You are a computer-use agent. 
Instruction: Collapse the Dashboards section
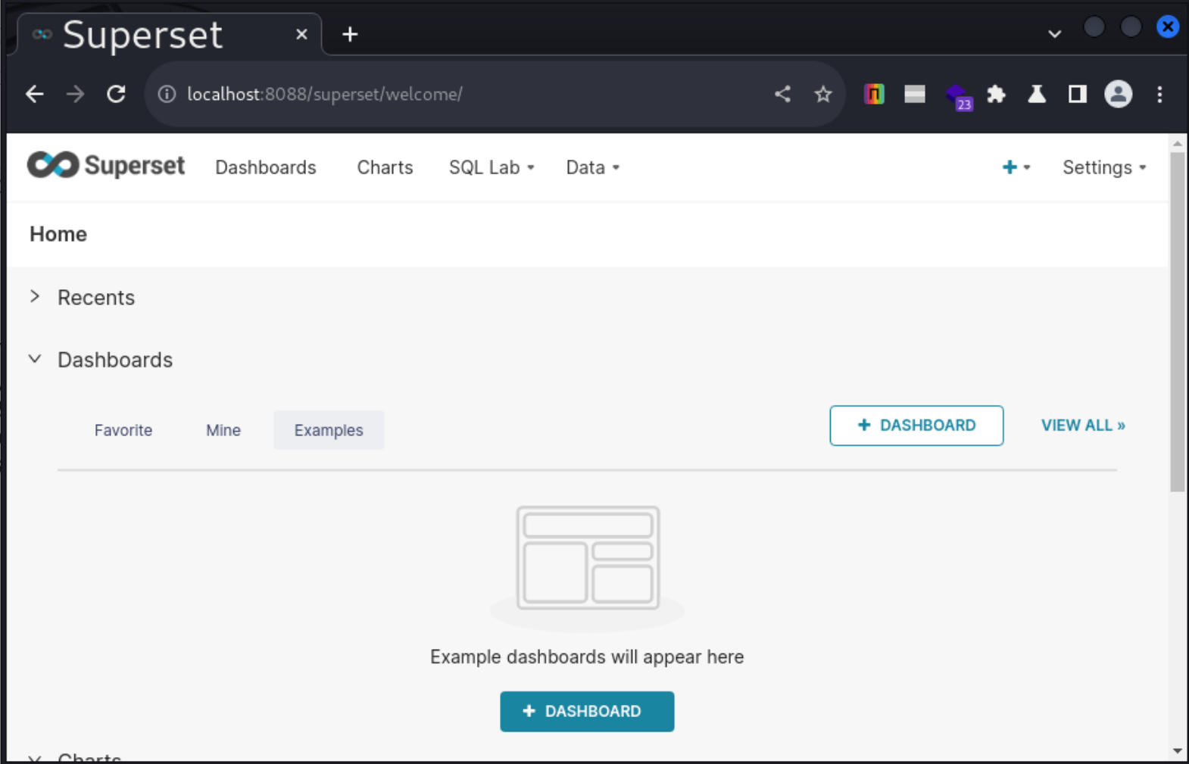(x=35, y=359)
